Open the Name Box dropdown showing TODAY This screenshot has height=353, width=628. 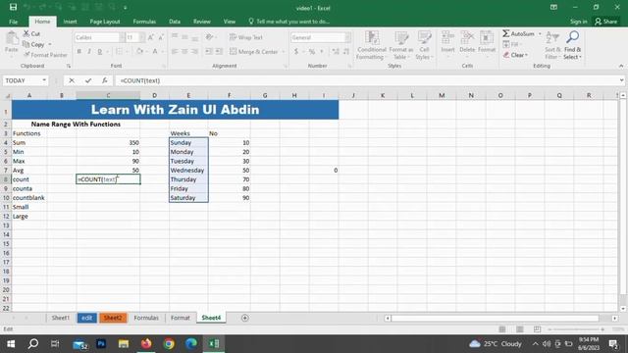[x=44, y=80]
